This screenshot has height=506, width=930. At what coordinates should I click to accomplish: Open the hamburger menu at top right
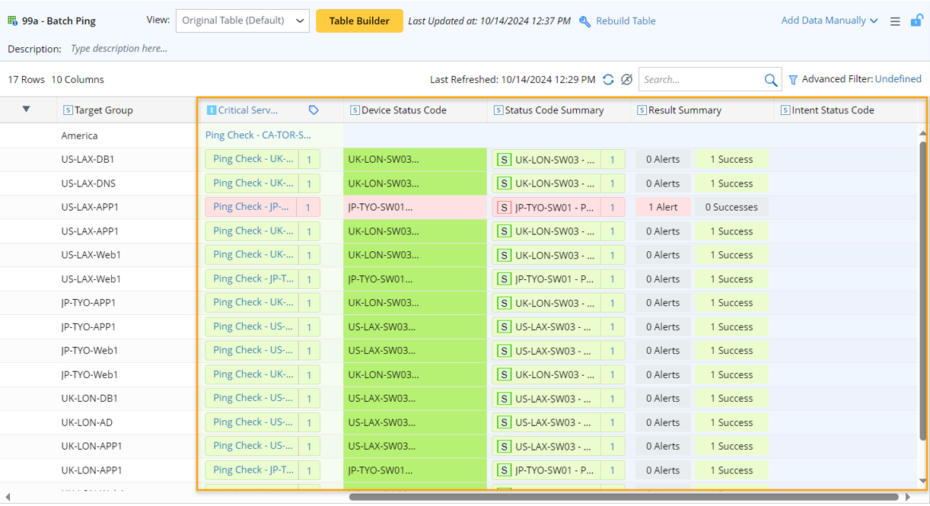coord(895,21)
